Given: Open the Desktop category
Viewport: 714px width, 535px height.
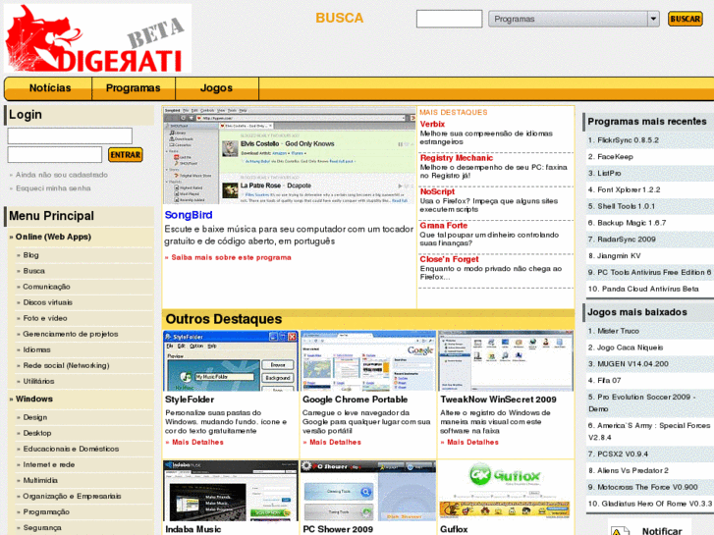Looking at the screenshot, I should pyautogui.click(x=37, y=433).
